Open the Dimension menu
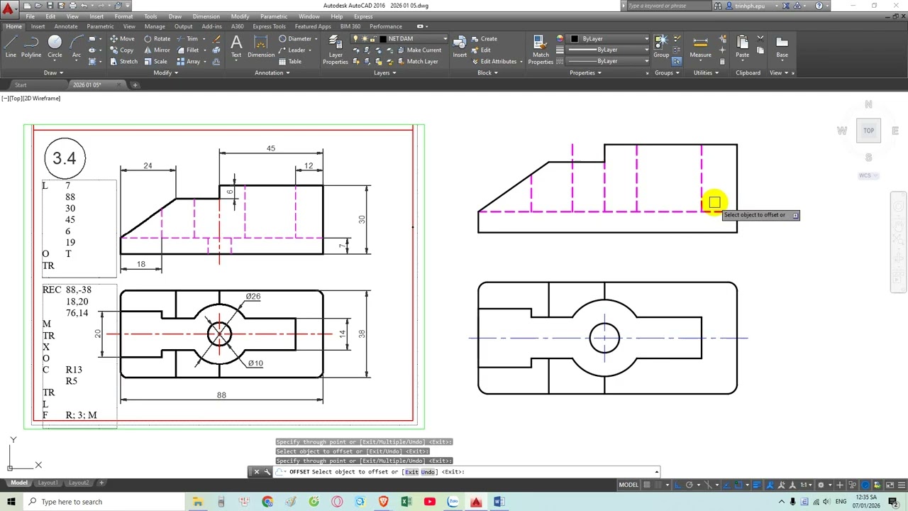This screenshot has height=511, width=908. [206, 16]
